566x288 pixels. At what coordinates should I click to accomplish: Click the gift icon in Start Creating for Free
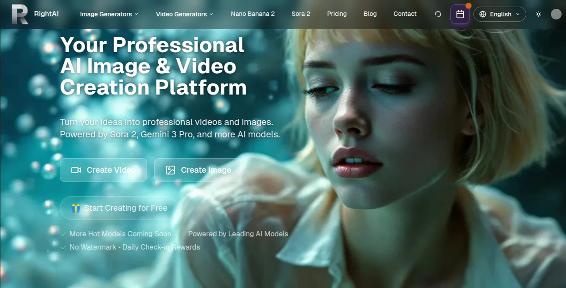pos(76,208)
